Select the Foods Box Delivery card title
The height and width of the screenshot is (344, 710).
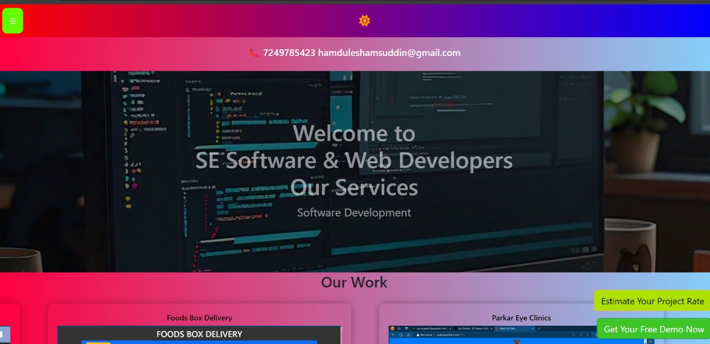pos(199,318)
